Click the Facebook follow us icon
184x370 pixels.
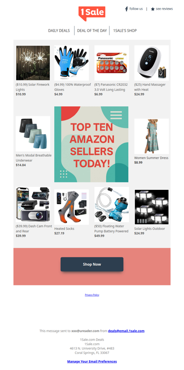[x=126, y=9]
